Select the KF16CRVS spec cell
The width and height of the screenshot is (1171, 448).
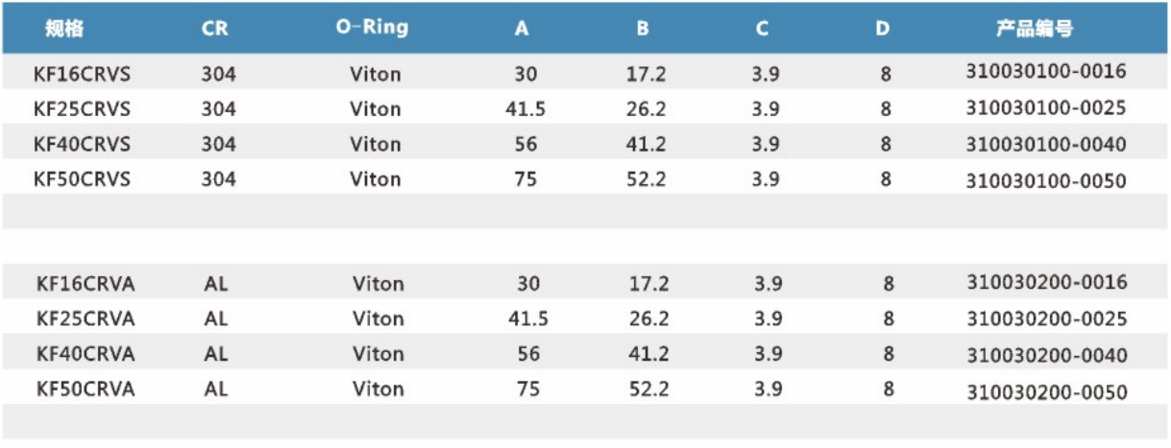tap(82, 74)
